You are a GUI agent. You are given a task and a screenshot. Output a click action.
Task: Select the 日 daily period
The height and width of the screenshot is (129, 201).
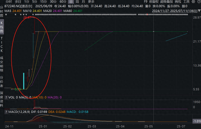click(71, 2)
